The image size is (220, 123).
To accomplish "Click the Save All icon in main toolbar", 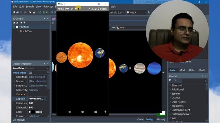I will [44, 12].
